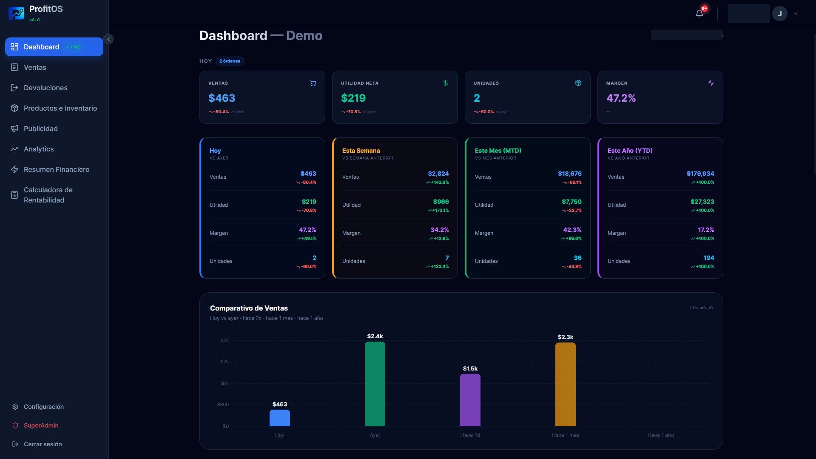816x459 pixels.
Task: Expand the user account dropdown chevron
Action: [796, 14]
